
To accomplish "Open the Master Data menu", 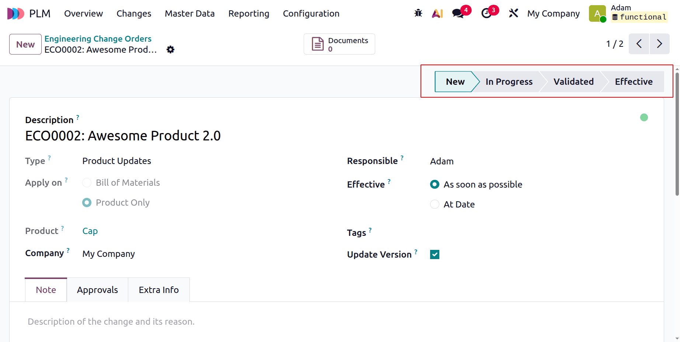I will tap(189, 14).
